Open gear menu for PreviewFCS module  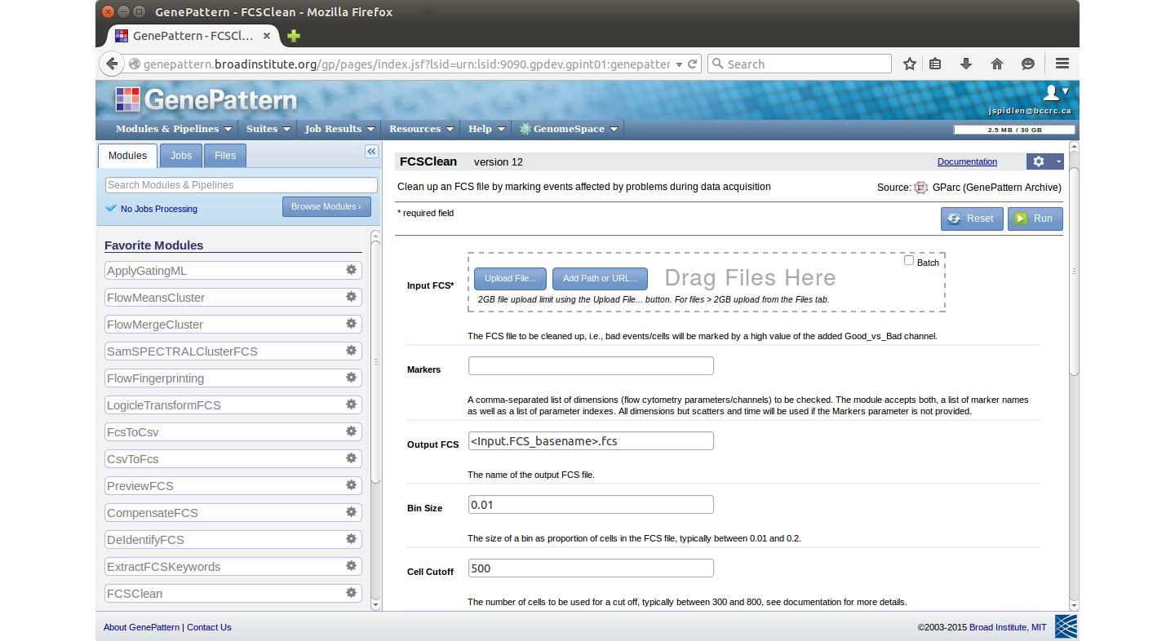351,485
